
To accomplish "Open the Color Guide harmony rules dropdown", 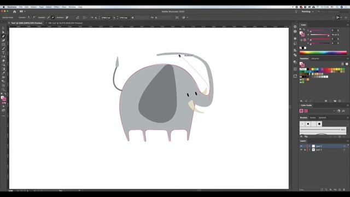I will 334,111.
